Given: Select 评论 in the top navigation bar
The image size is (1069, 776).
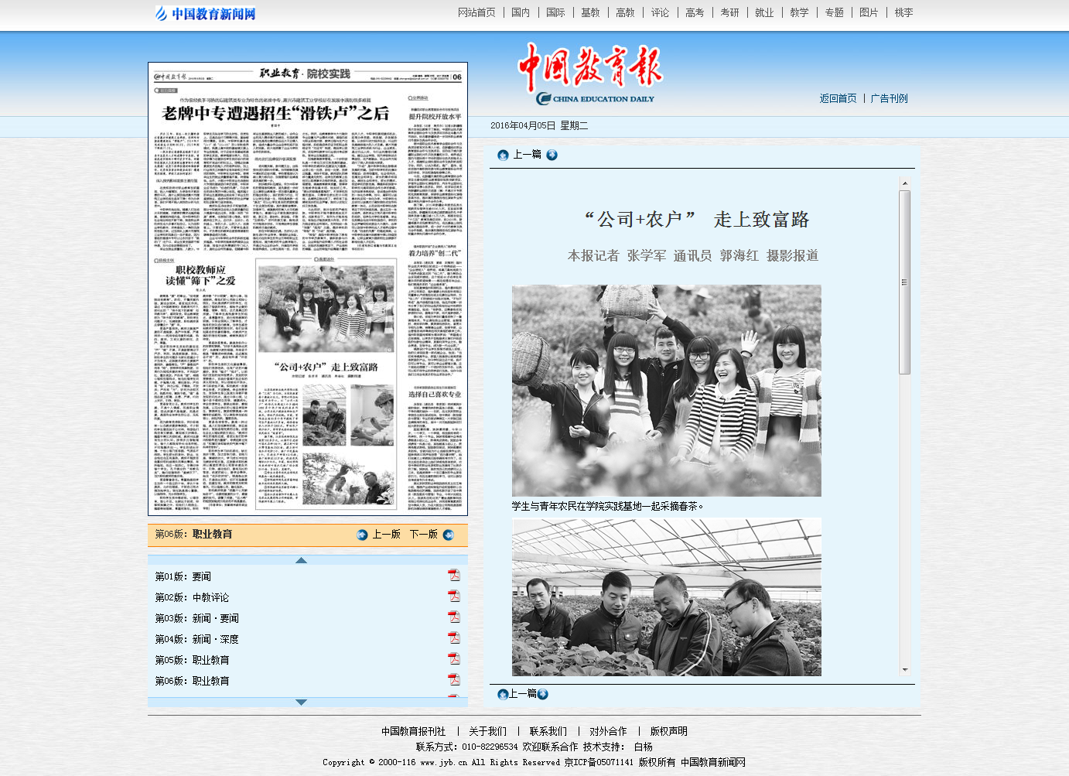Looking at the screenshot, I should pyautogui.click(x=660, y=12).
